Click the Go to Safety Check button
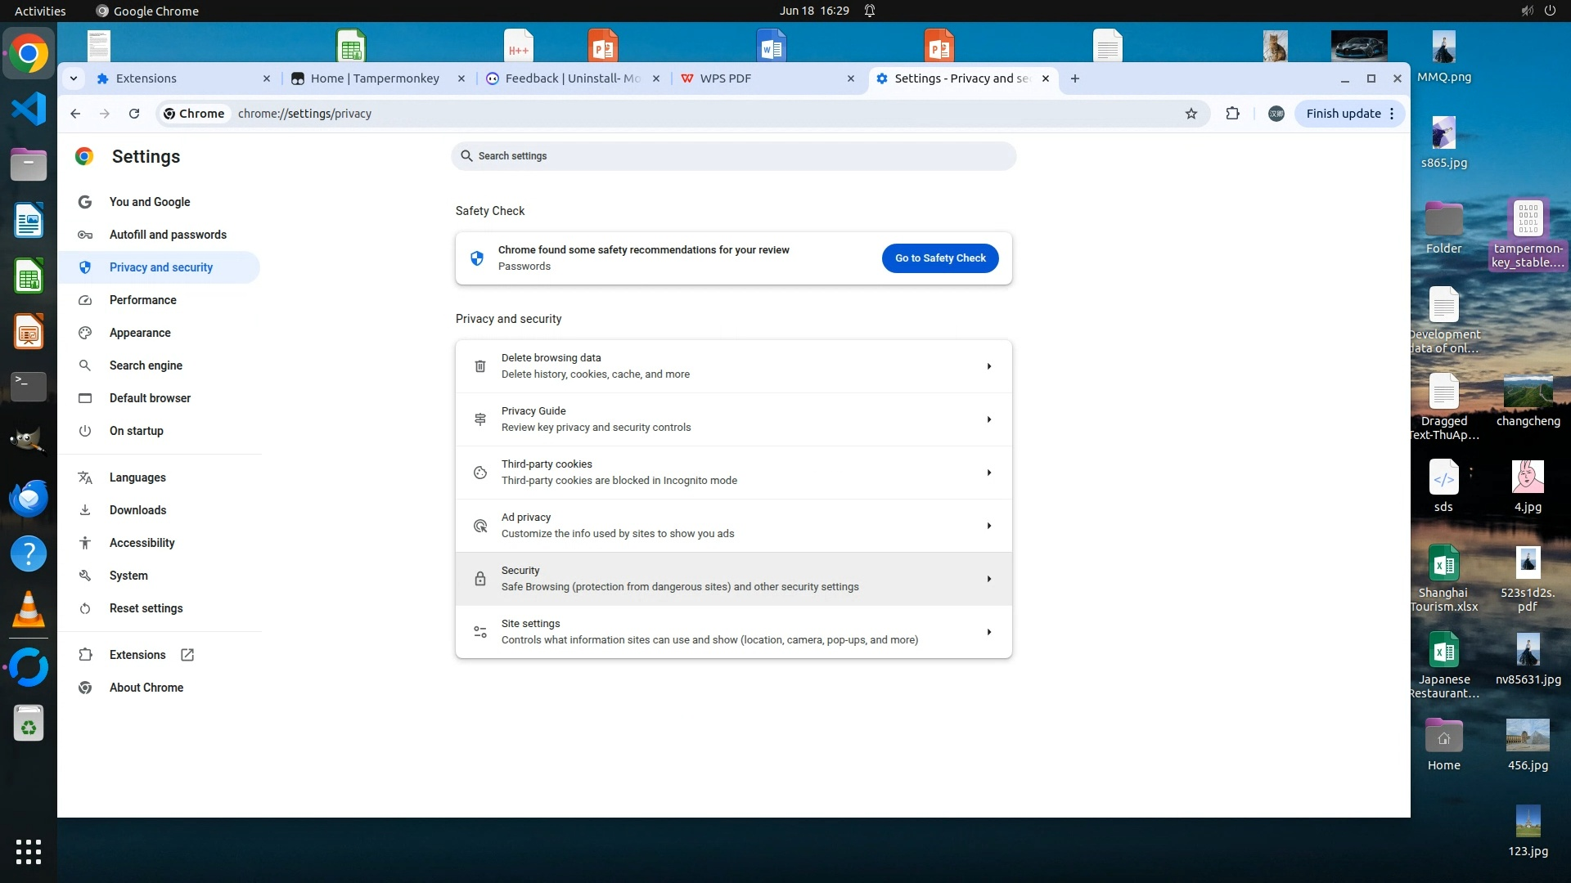 pos(940,258)
